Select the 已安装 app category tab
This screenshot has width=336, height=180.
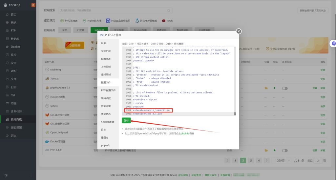[x=81, y=30]
